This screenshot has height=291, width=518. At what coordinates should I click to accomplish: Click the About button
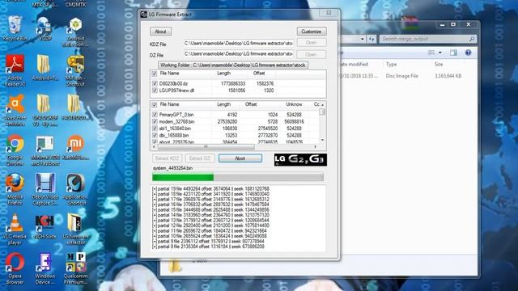160,32
